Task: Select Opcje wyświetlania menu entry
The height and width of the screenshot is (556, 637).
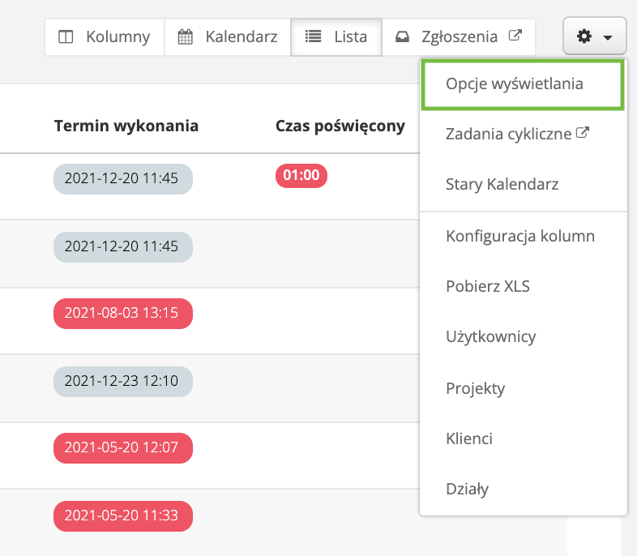Action: 514,83
